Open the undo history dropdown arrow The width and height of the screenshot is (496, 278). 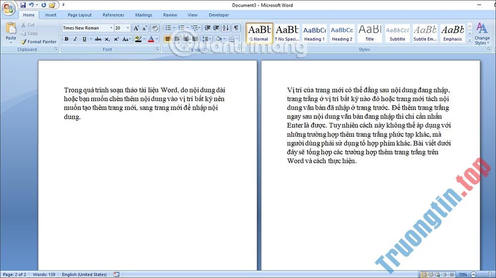click(x=37, y=5)
